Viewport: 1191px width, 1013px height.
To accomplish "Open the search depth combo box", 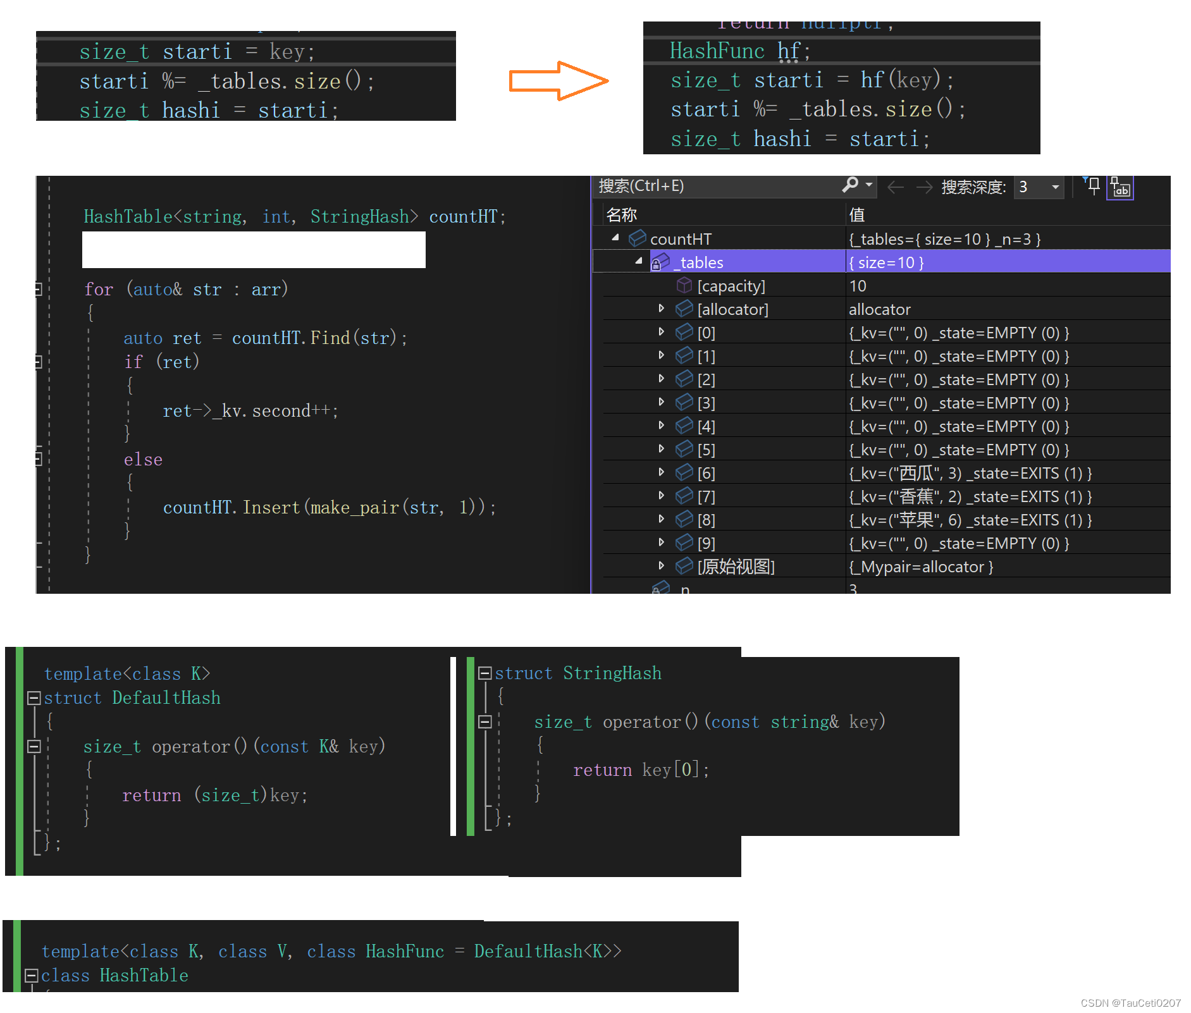I will click(x=1039, y=187).
